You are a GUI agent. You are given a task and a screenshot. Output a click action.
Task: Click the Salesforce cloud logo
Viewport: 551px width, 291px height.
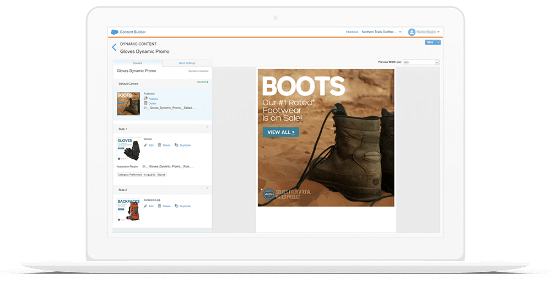115,32
